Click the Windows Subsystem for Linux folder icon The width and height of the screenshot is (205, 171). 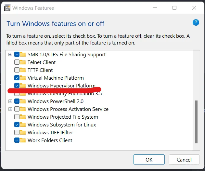pos(23,125)
